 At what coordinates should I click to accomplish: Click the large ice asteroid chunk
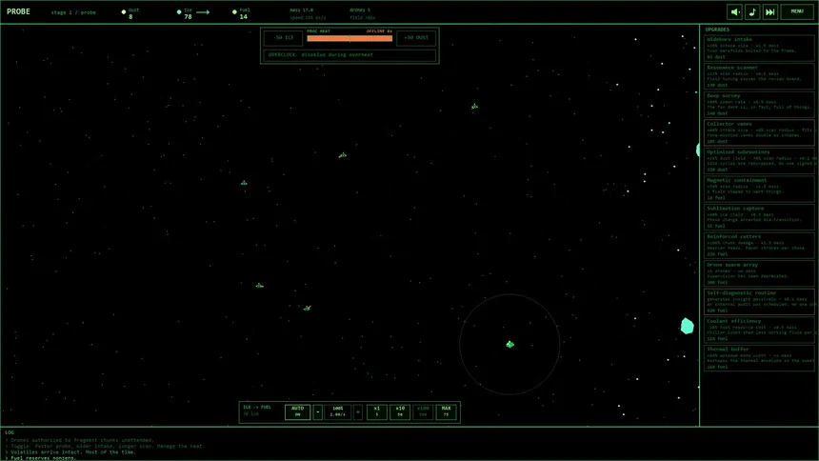[x=687, y=326]
